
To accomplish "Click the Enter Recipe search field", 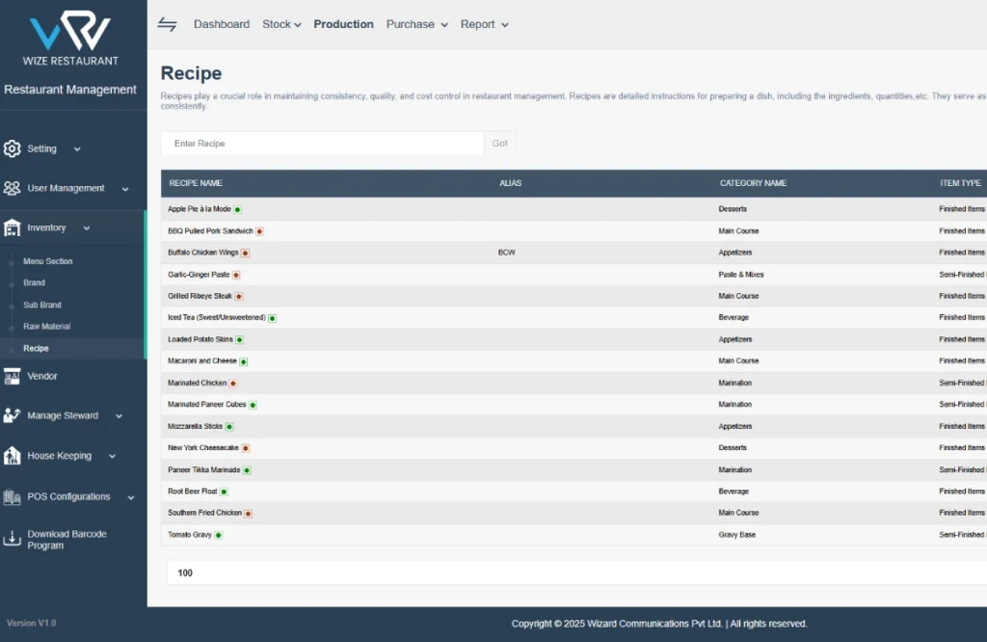I will point(322,144).
